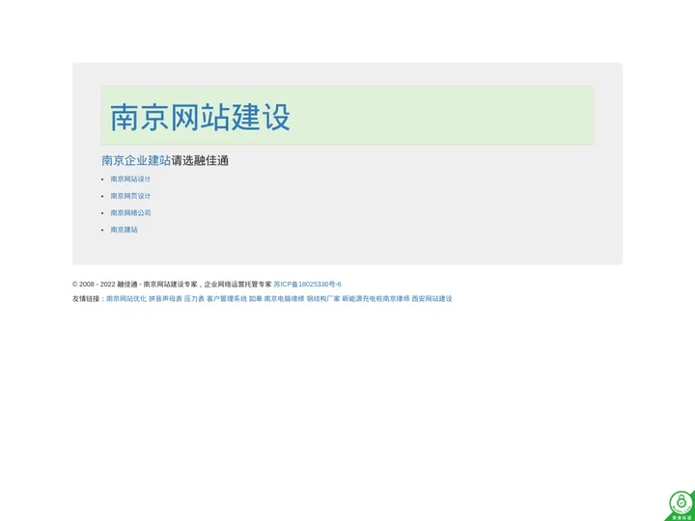Open the 南京网页设计 list link

point(130,196)
